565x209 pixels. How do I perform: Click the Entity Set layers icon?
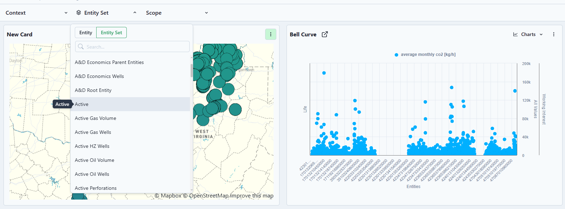(x=79, y=13)
